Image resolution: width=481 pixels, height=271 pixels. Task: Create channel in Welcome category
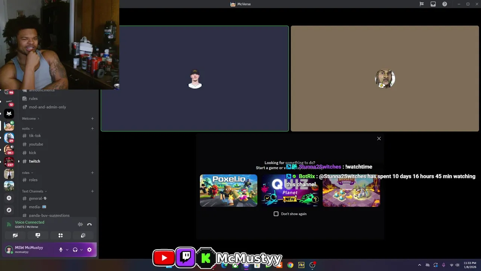coord(92,119)
